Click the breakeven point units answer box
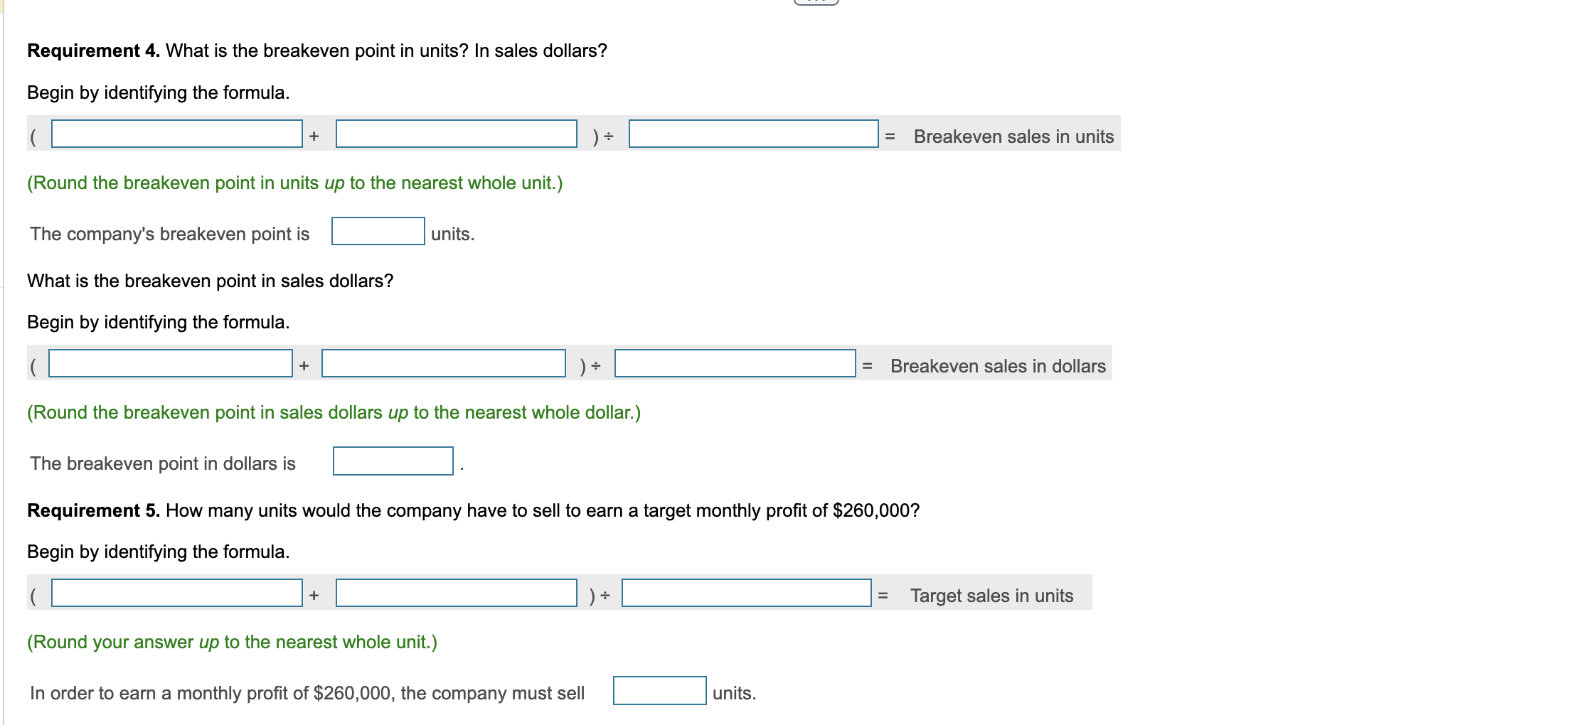Image resolution: width=1576 pixels, height=725 pixels. coord(377,232)
